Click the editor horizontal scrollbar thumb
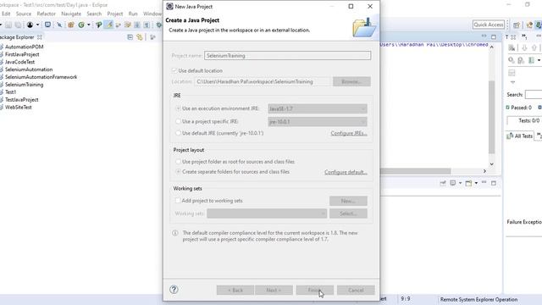 point(415,171)
